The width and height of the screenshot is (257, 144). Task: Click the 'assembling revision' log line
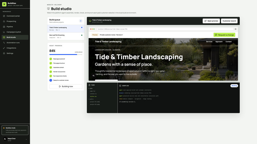pos(127,102)
